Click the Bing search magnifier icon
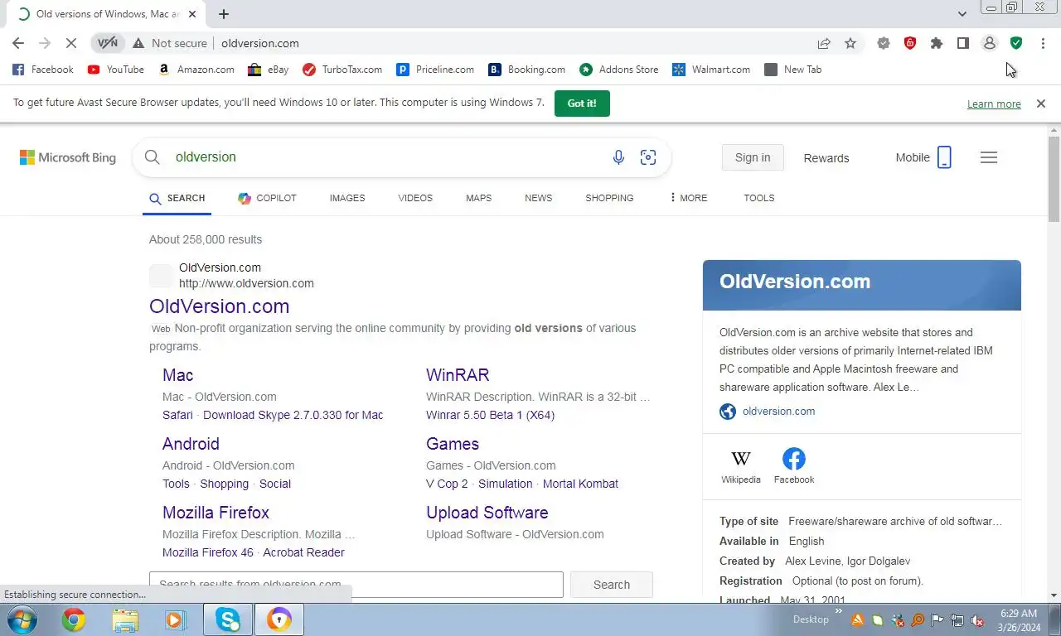This screenshot has height=636, width=1061. click(152, 157)
